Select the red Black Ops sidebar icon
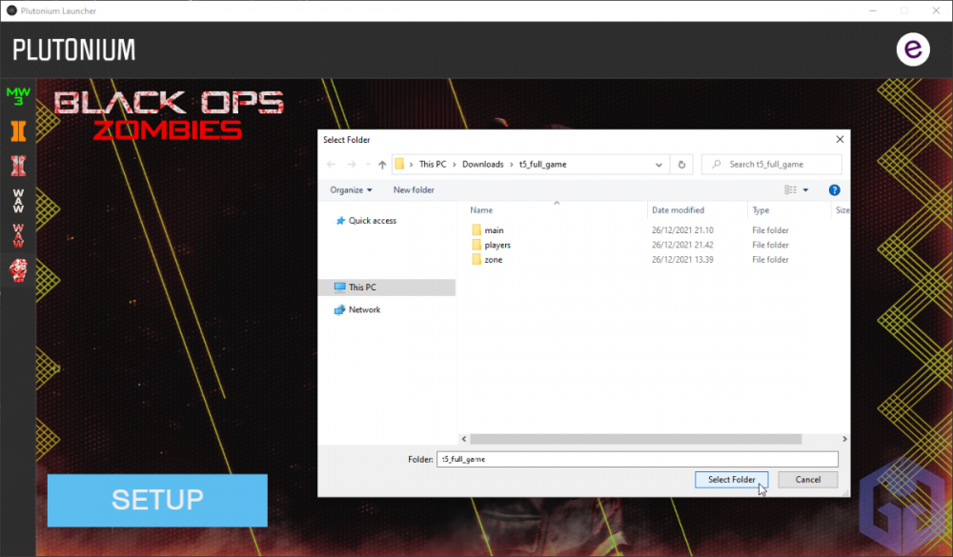Screen dimensions: 953x557 click(x=16, y=166)
